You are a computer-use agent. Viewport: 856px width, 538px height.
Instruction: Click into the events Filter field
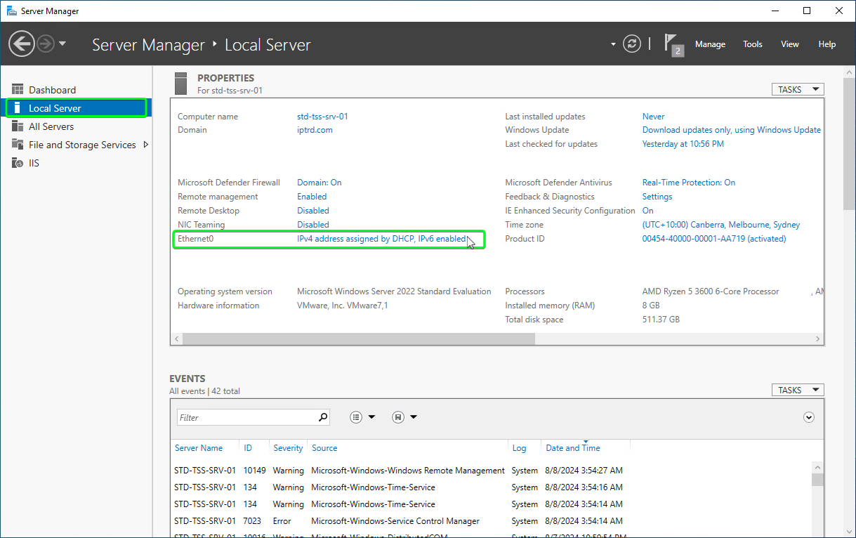[247, 417]
